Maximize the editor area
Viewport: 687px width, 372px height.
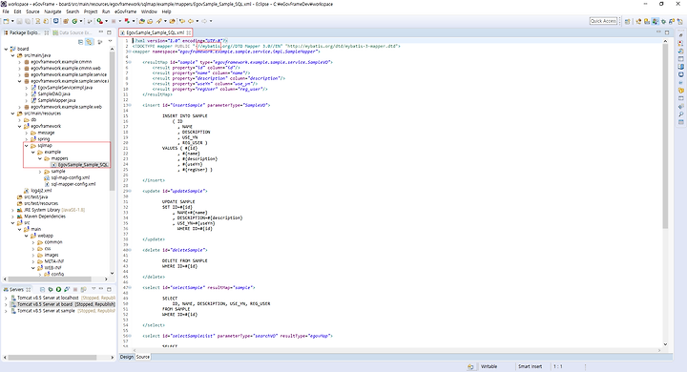click(x=667, y=32)
